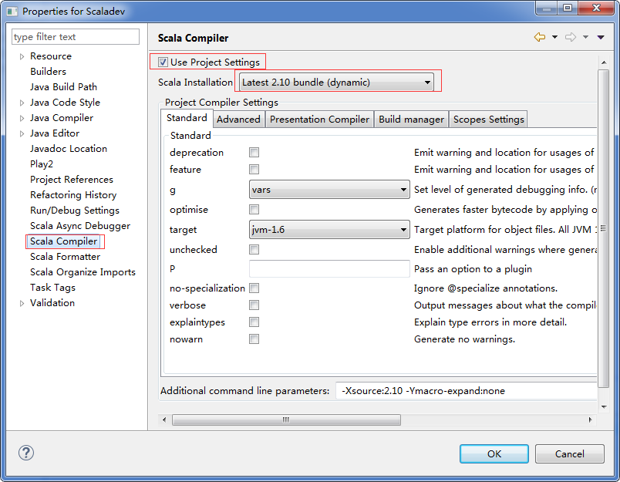Select Scala Formatter item
Screen dimensions: 620x482
66,257
